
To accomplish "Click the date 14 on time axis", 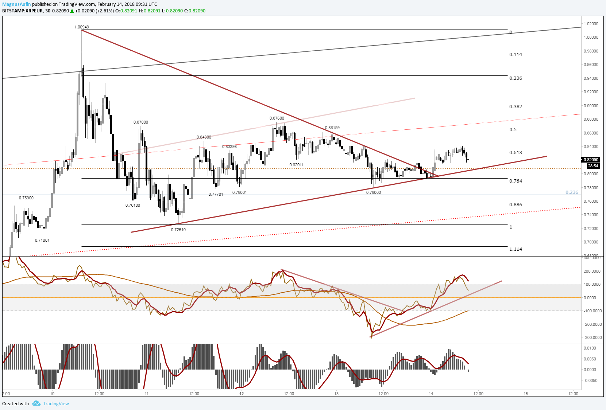I will (x=431, y=394).
